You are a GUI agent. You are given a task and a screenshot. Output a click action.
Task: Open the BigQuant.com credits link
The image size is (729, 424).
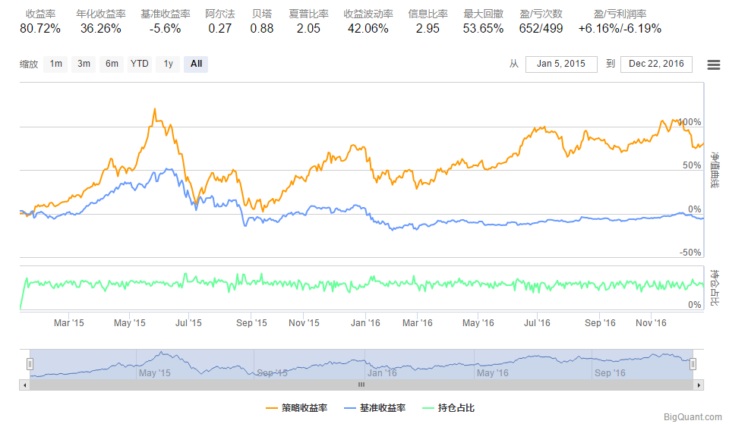(693, 417)
